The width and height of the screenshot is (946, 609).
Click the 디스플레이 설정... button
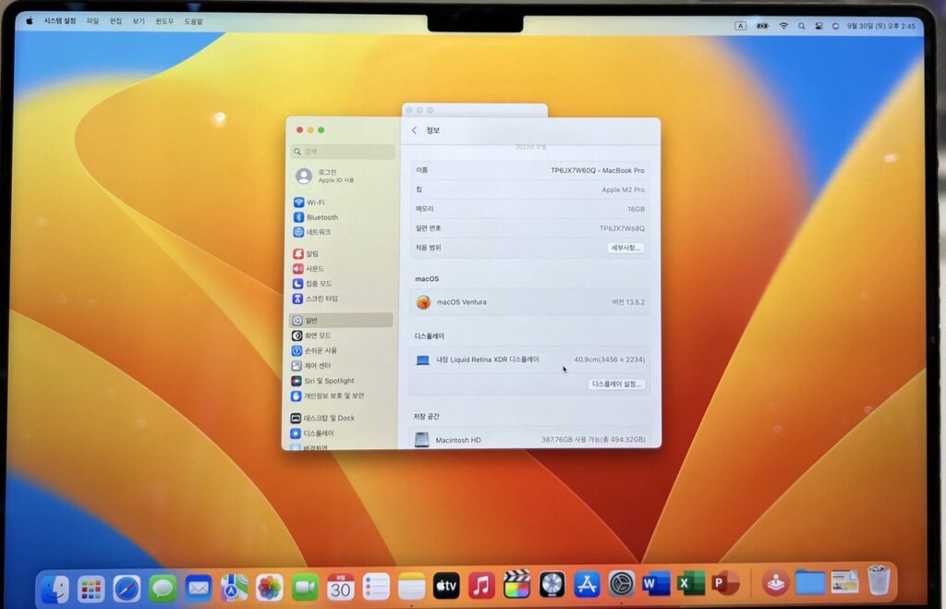coord(616,384)
